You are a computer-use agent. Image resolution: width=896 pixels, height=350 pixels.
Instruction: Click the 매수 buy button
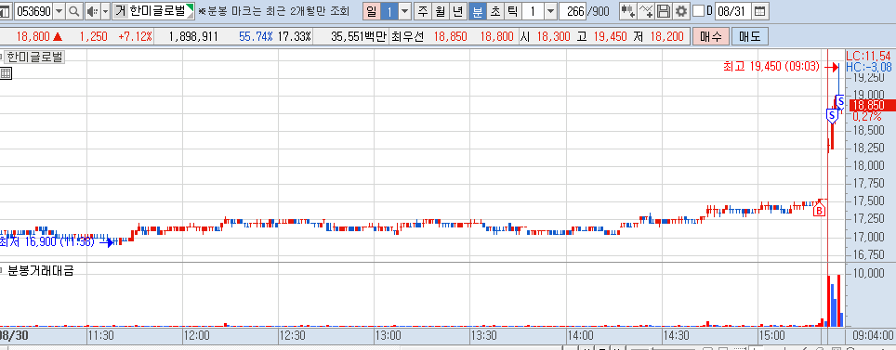pos(711,37)
